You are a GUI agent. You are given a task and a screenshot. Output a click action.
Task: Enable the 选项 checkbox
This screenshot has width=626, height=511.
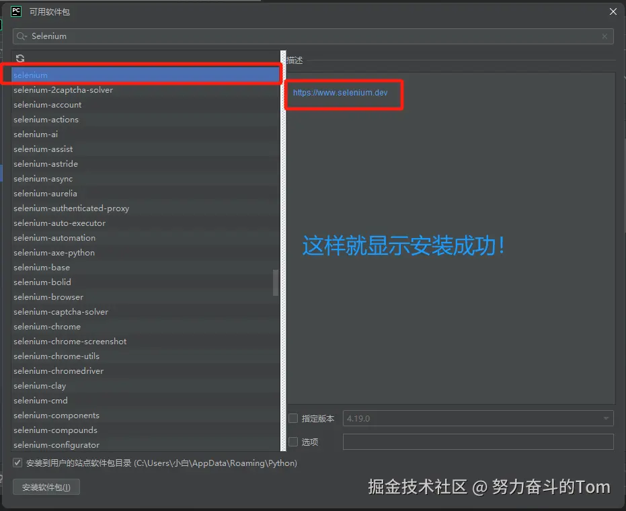[x=293, y=442]
